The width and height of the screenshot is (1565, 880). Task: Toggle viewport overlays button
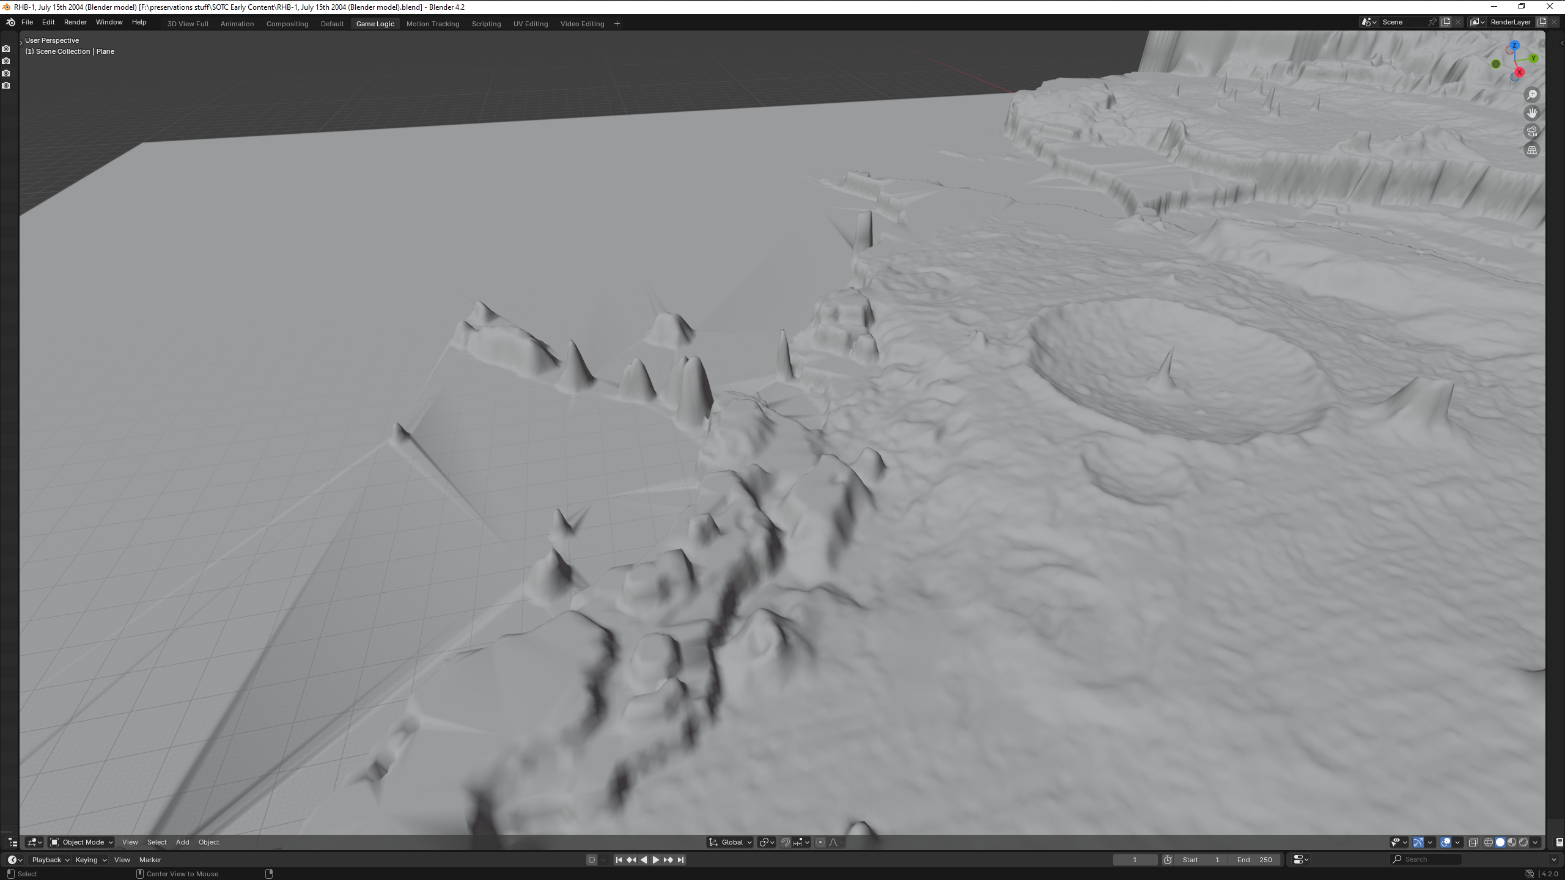[1445, 842]
